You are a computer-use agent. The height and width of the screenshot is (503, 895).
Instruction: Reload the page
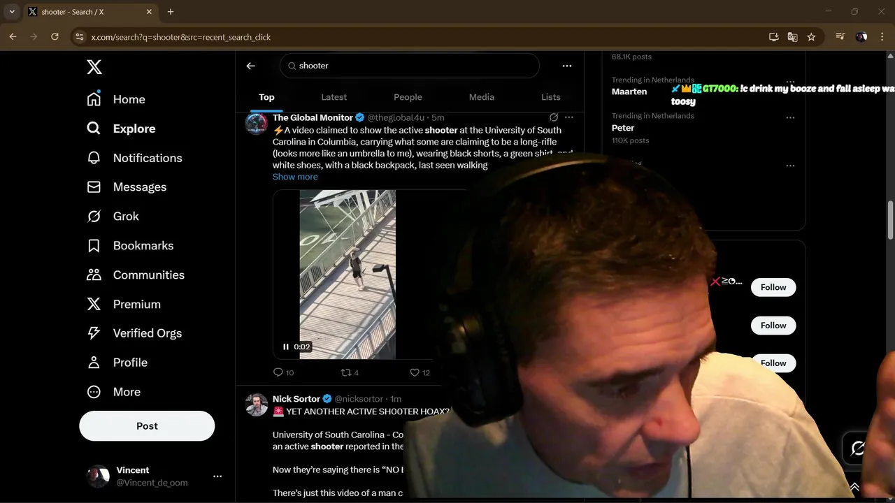coord(55,37)
